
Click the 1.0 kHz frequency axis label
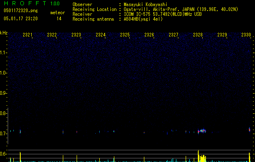click(3, 73)
